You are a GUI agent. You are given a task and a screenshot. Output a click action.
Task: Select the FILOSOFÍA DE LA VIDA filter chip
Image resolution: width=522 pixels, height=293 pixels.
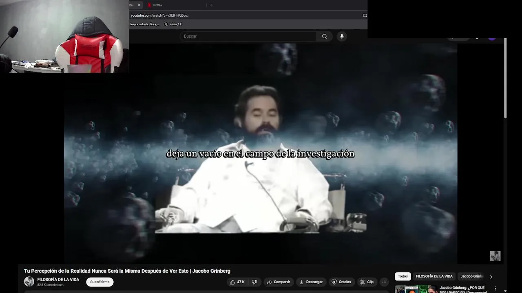(434, 276)
